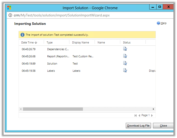Image resolution: width=177 pixels, height=138 pixels.
Task: Jump to first page arrow
Action: click(x=136, y=116)
